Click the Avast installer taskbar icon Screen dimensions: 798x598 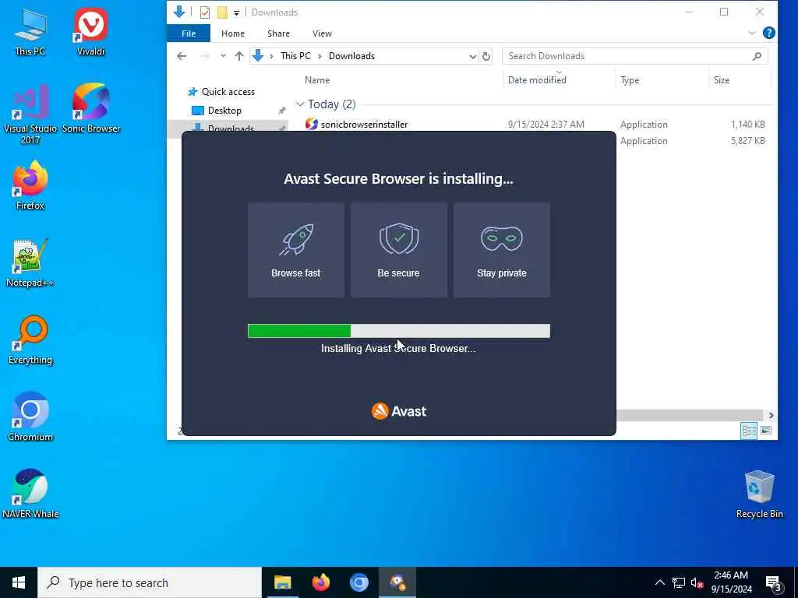(397, 582)
